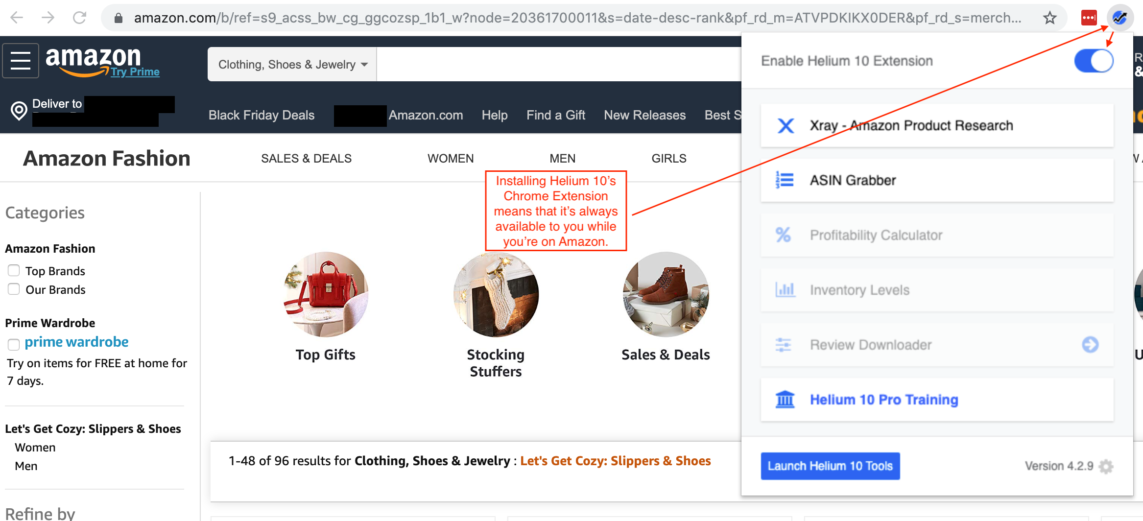Image resolution: width=1143 pixels, height=521 pixels.
Task: Open New Releases nav link
Action: [x=645, y=115]
